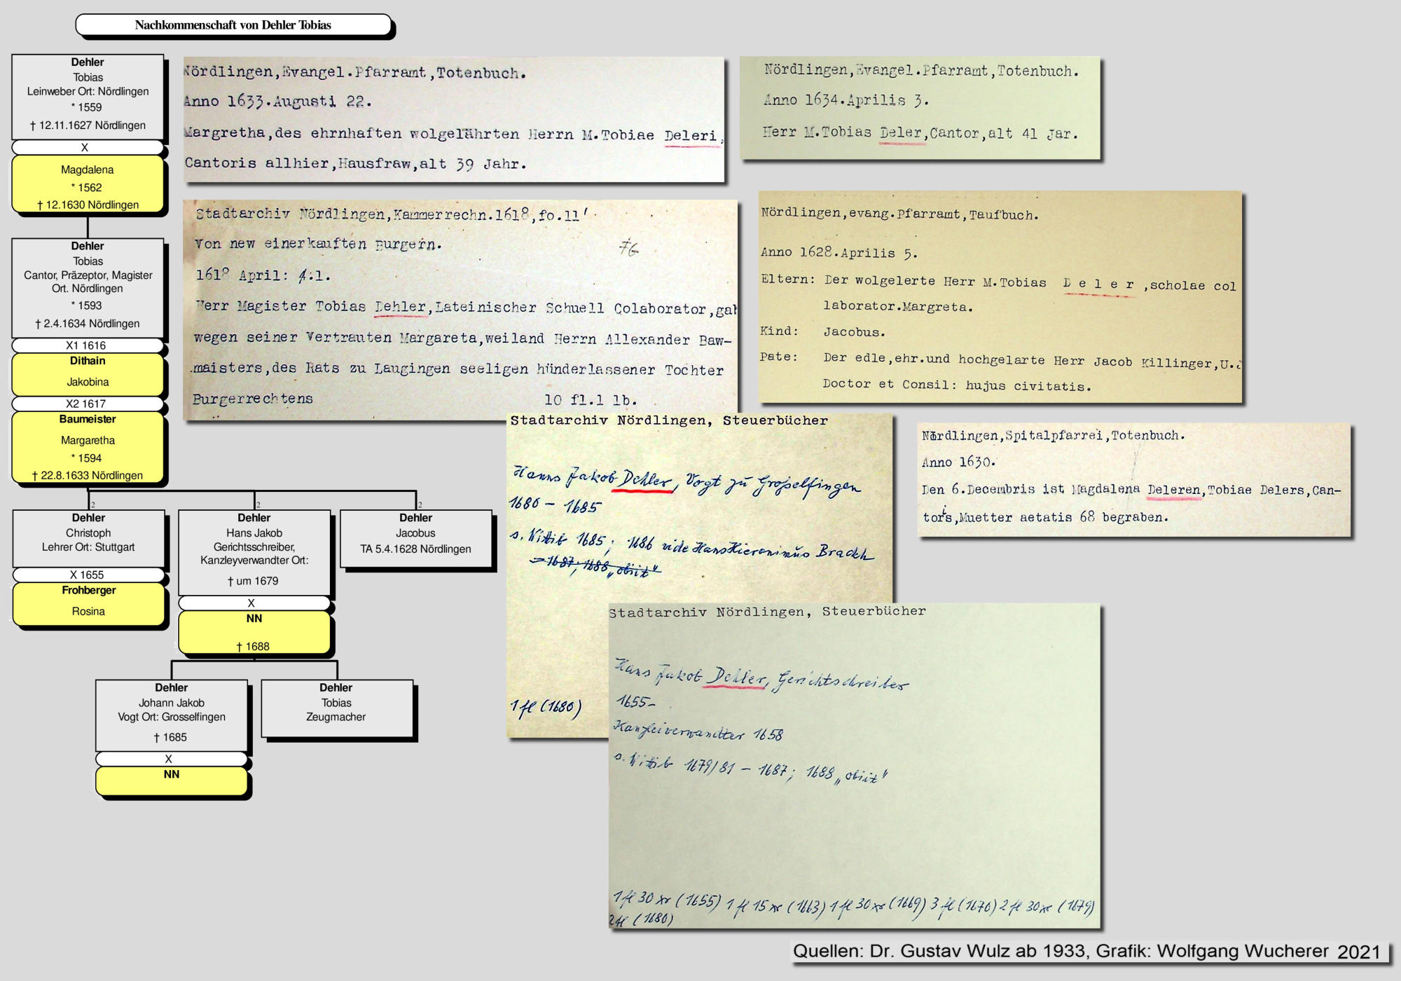Select the yellow Magdalena 1562 spouse box
Image resolution: width=1401 pixels, height=981 pixels.
click(x=88, y=185)
